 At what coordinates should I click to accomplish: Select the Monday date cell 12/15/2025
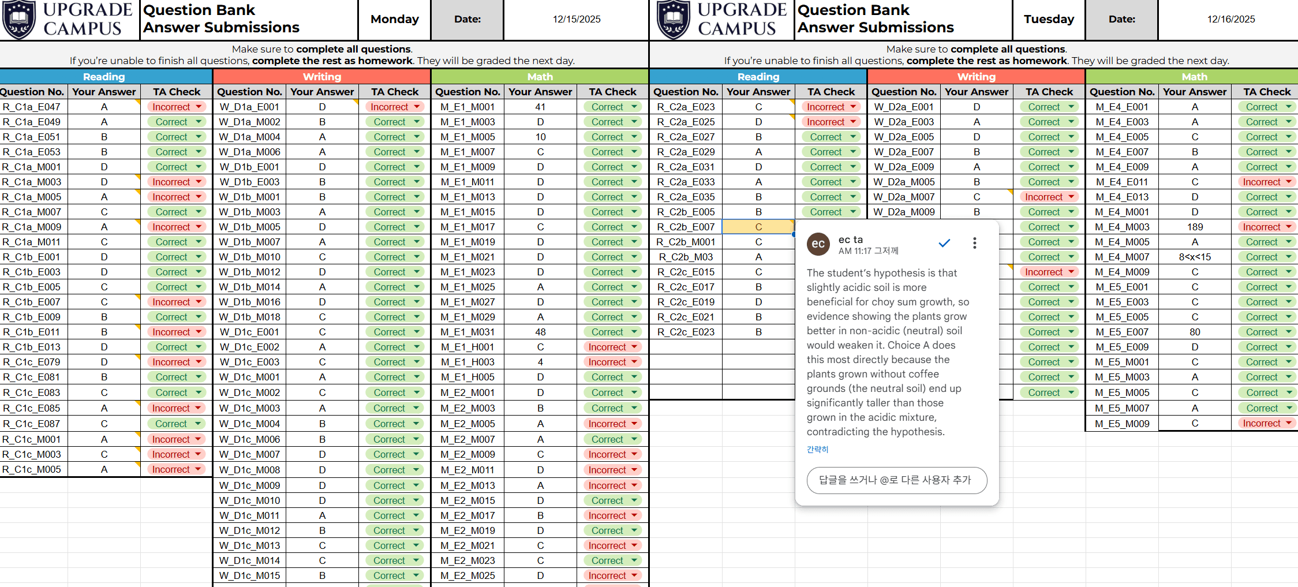tap(576, 20)
